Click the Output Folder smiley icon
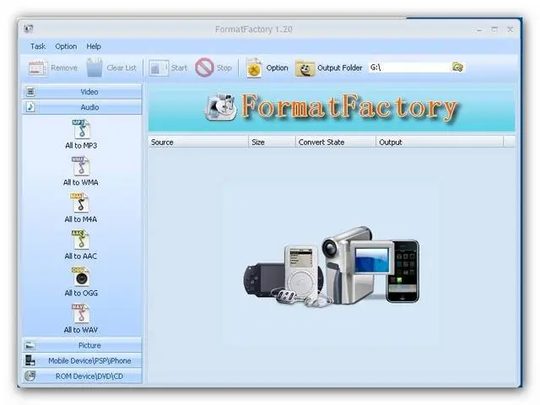 pyautogui.click(x=305, y=67)
